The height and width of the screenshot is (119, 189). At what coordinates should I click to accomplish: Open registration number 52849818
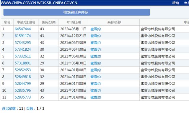23,77
